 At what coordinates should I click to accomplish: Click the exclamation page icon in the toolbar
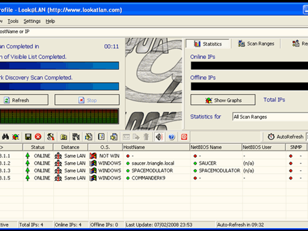[x=101, y=136]
